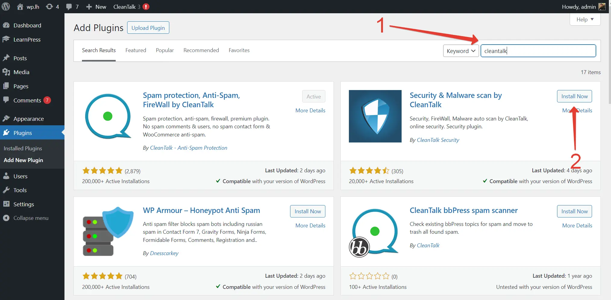Expand the Help panel
The image size is (611, 300).
pos(584,19)
